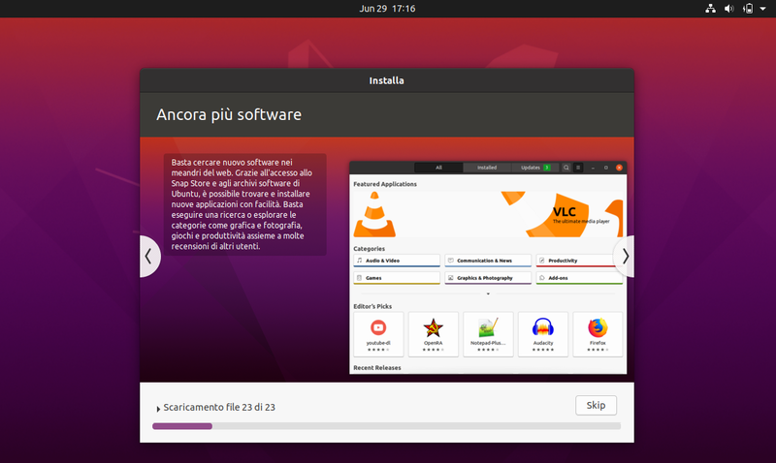
Task: Expand more categories with the small down arrow
Action: point(488,293)
